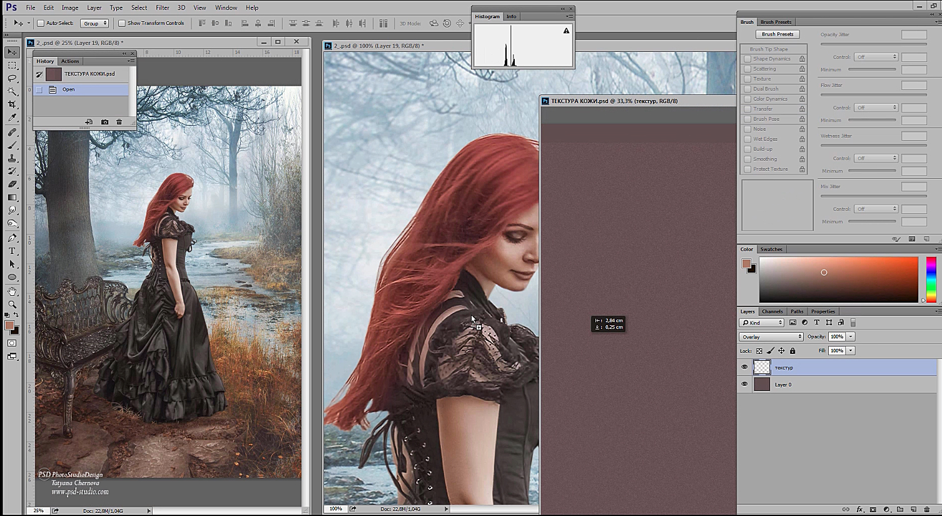Select the Pen tool

pyautogui.click(x=12, y=238)
